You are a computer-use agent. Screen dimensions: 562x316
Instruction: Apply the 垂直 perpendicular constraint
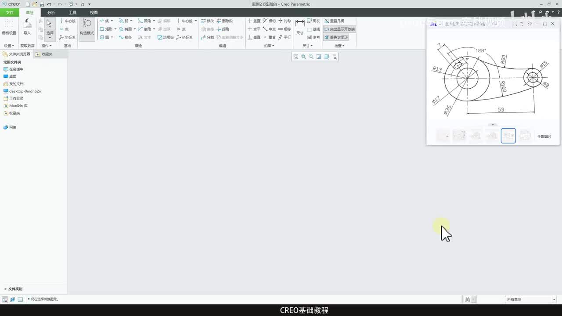254,37
